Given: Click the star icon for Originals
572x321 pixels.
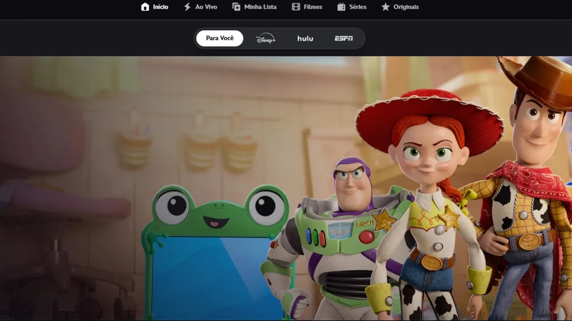Looking at the screenshot, I should tap(385, 7).
